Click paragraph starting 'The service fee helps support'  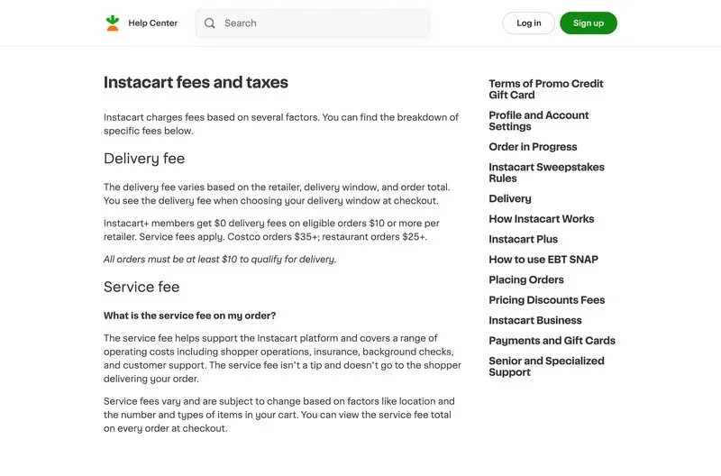[282, 358]
